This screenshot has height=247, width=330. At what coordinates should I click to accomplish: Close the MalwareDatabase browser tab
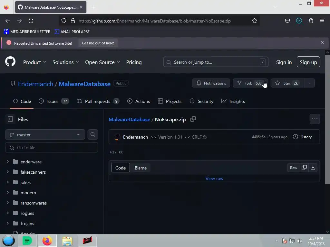point(81,7)
